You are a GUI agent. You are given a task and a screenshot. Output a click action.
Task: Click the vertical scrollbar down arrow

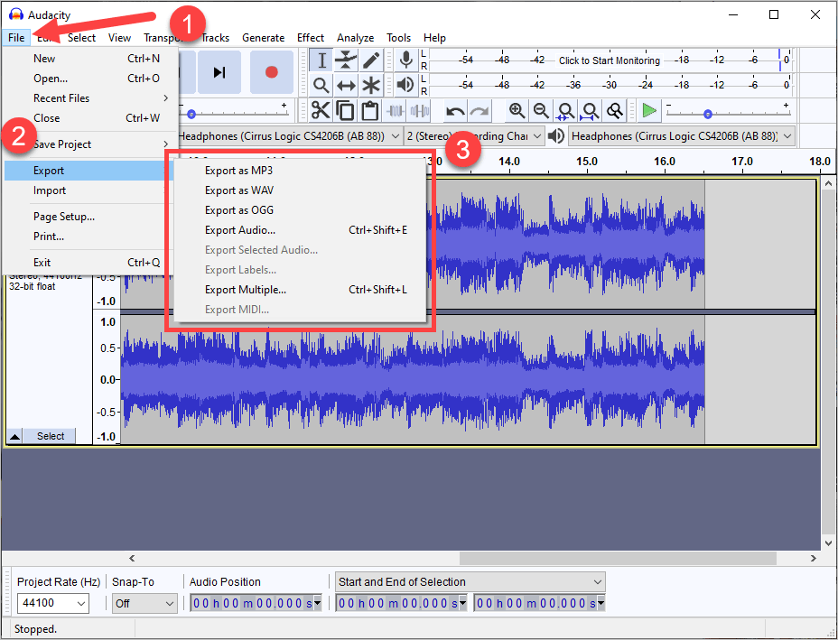coord(828,543)
